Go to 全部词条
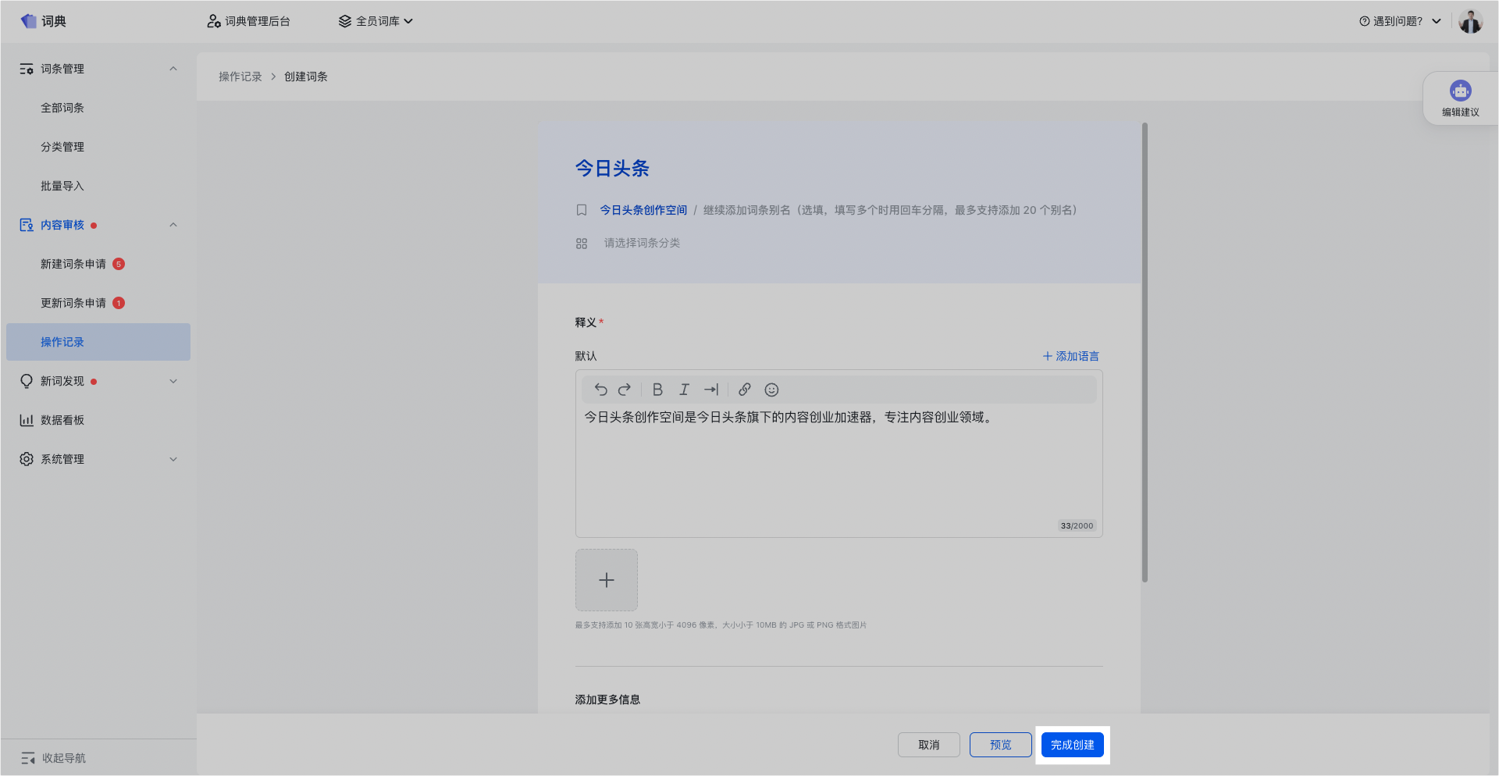 click(62, 108)
